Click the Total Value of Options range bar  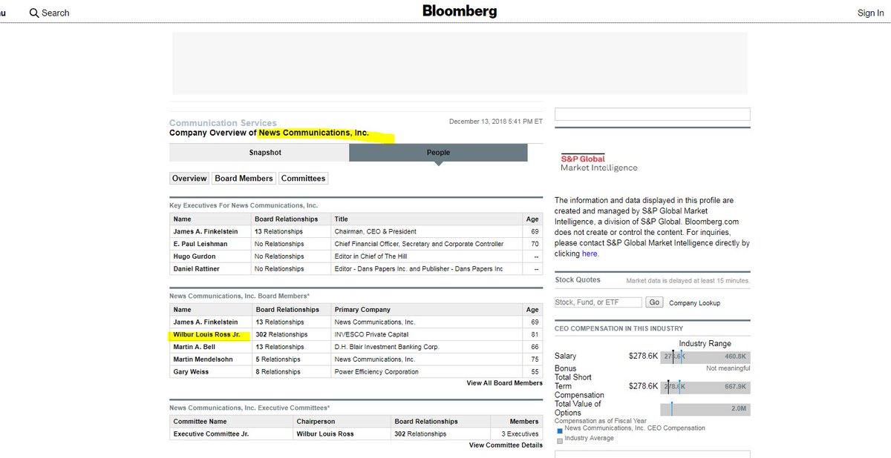(705, 409)
